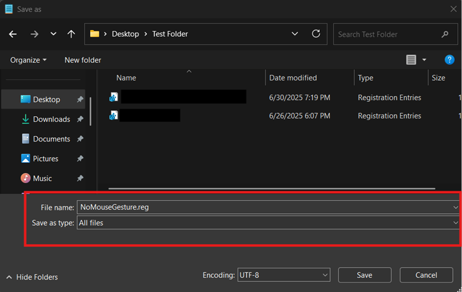Click the 6/30/2025 file's Registration Entries type
462x292 pixels.
389,98
